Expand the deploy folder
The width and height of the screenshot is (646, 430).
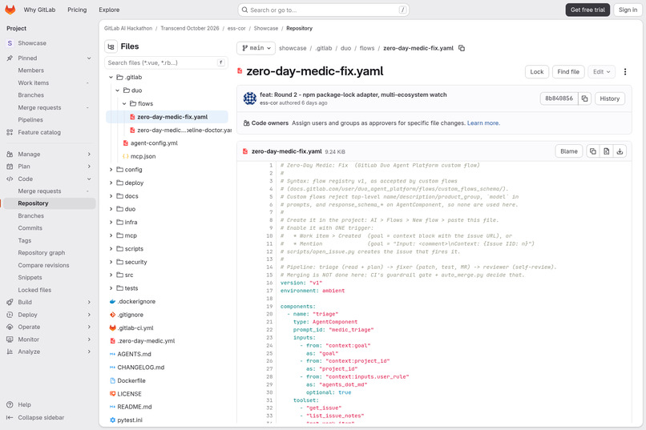click(111, 183)
